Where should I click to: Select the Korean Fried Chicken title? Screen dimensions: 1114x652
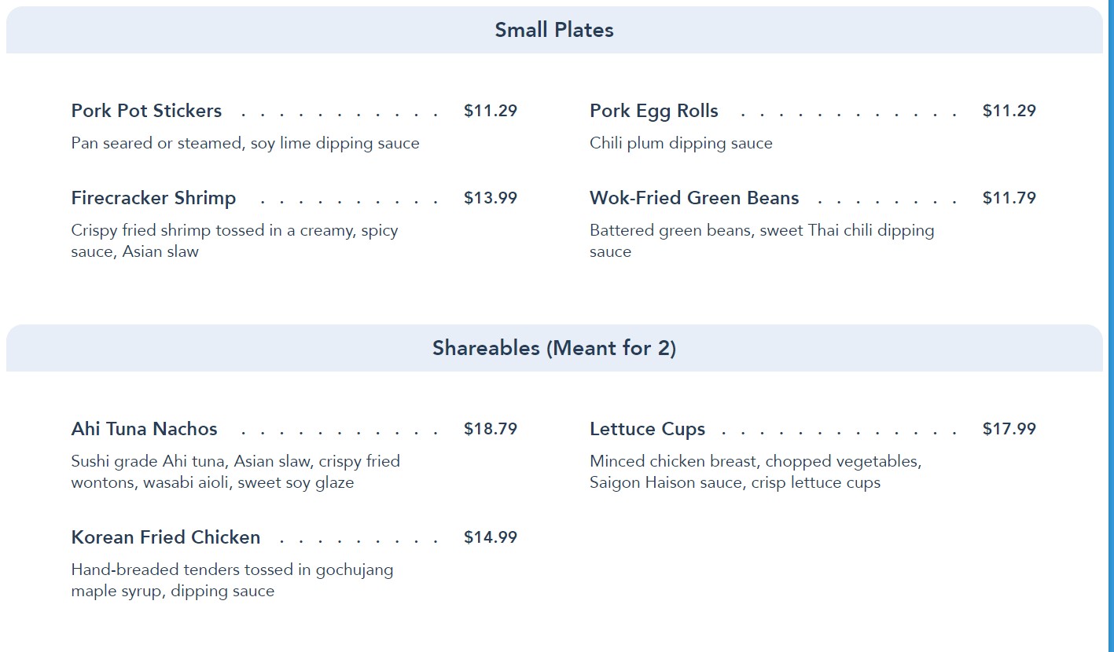(x=166, y=537)
